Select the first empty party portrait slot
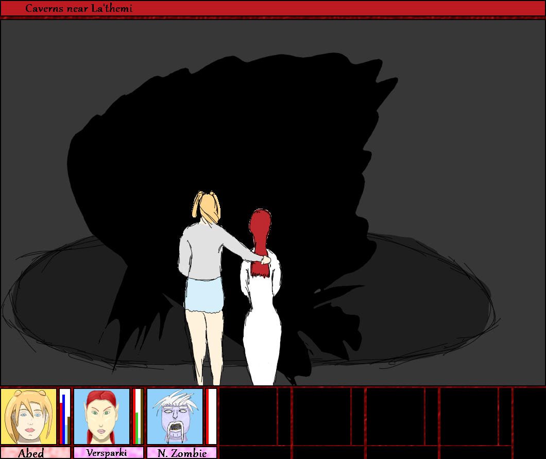The image size is (546, 459). point(248,416)
